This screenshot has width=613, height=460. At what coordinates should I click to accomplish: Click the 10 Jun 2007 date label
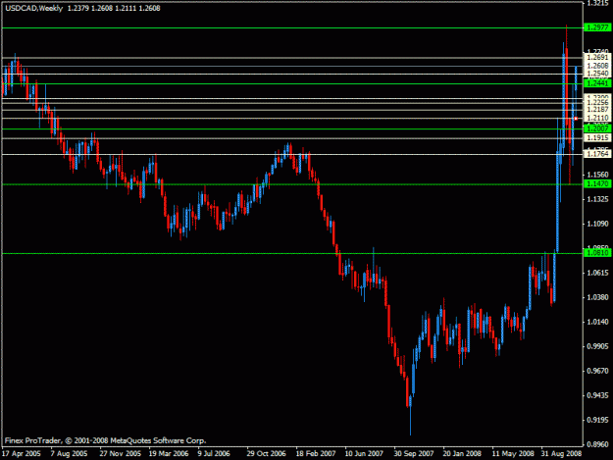coord(364,454)
